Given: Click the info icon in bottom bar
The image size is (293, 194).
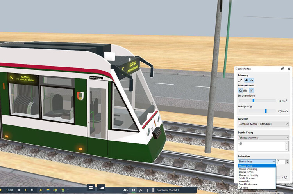Looking at the screenshot, I should [x=147, y=190].
